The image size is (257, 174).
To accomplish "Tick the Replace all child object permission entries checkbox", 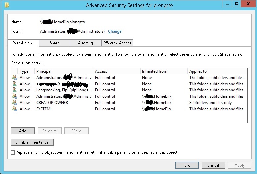I will pos(13,152).
